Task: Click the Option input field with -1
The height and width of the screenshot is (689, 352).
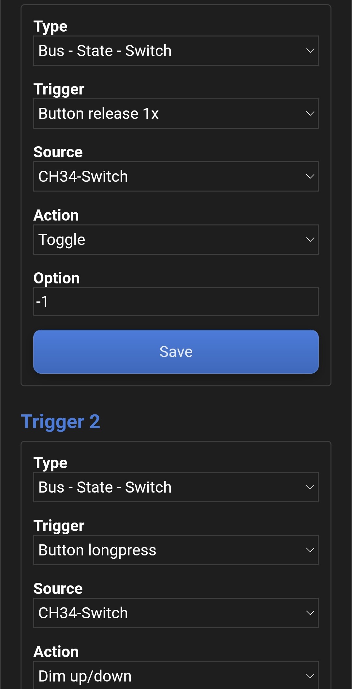Action: 176,301
